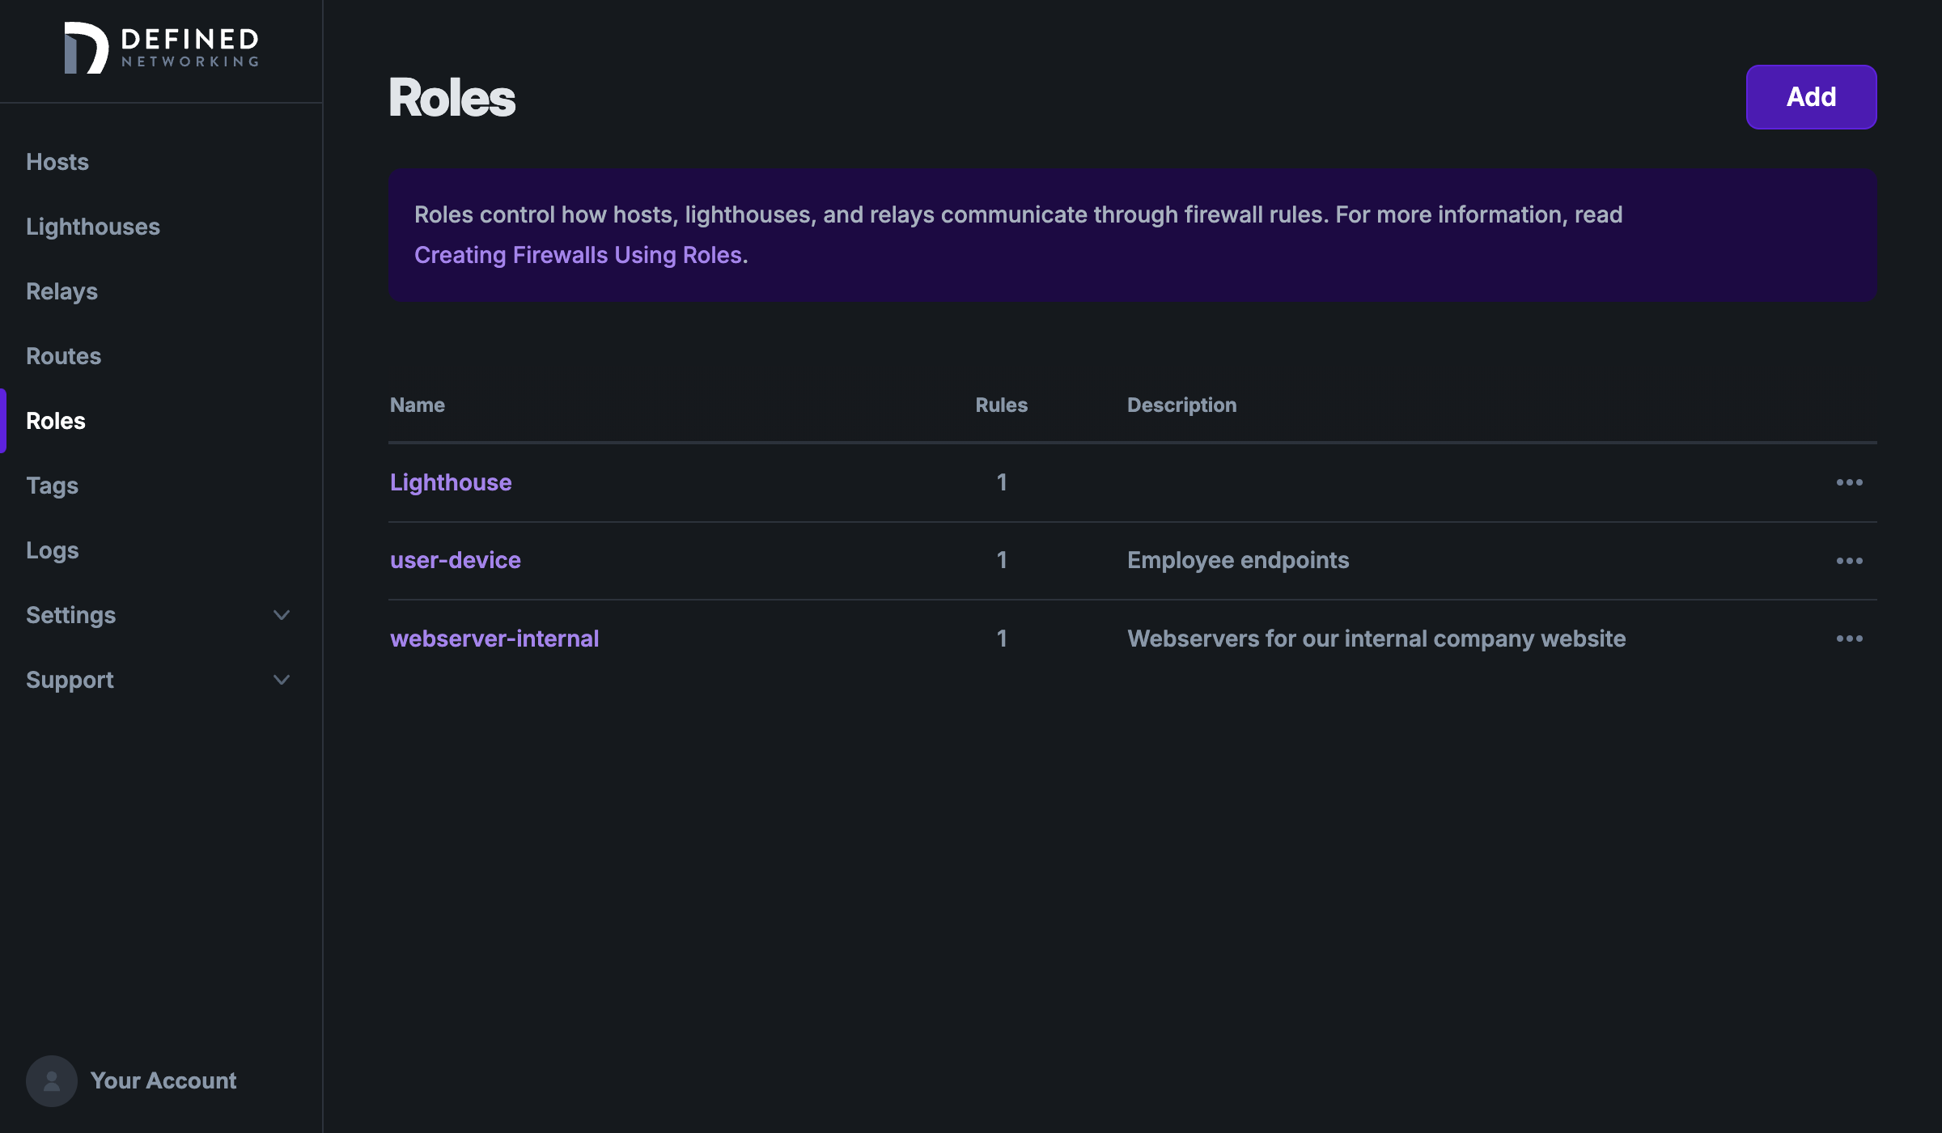
Task: Click the Hosts navigation icon
Action: [57, 160]
